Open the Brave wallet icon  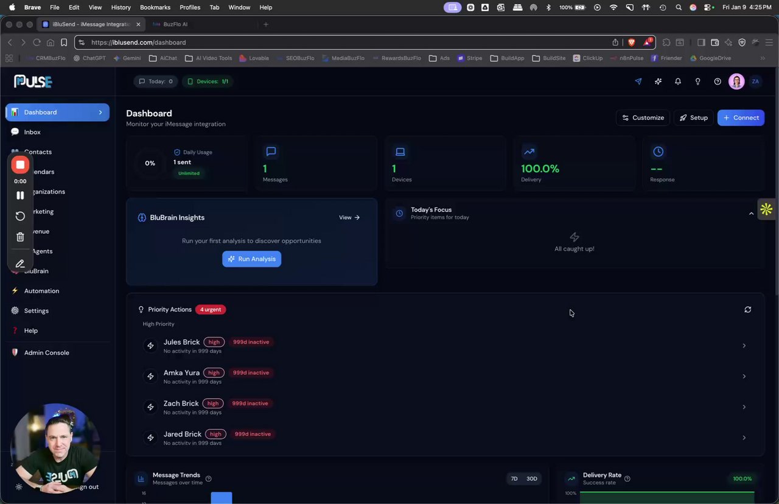[715, 43]
